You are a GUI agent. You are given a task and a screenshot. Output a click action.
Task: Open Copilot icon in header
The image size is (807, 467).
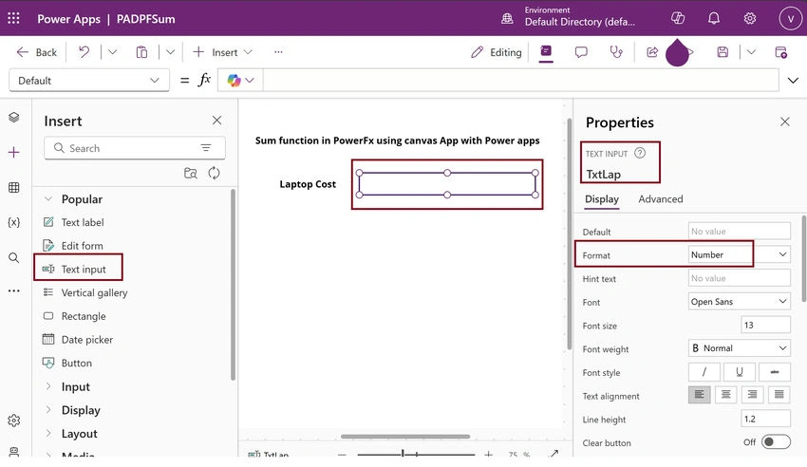click(x=678, y=19)
